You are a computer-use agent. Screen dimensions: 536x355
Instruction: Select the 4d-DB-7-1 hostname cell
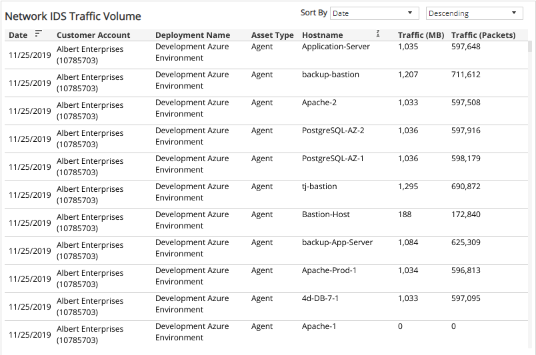coord(320,298)
